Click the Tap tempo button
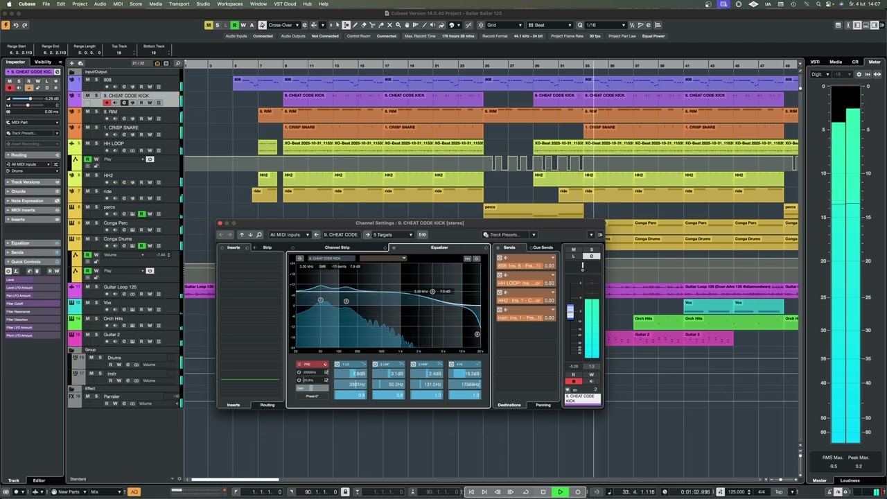Viewport: 887px width, 499px height. pyautogui.click(x=779, y=492)
